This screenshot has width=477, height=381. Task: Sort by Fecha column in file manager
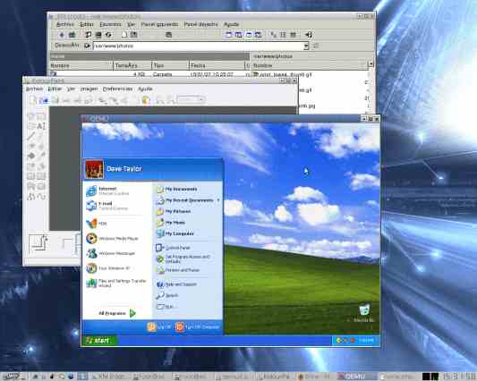pos(217,65)
